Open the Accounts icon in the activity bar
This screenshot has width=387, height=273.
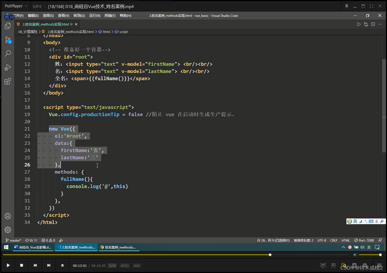[8, 216]
